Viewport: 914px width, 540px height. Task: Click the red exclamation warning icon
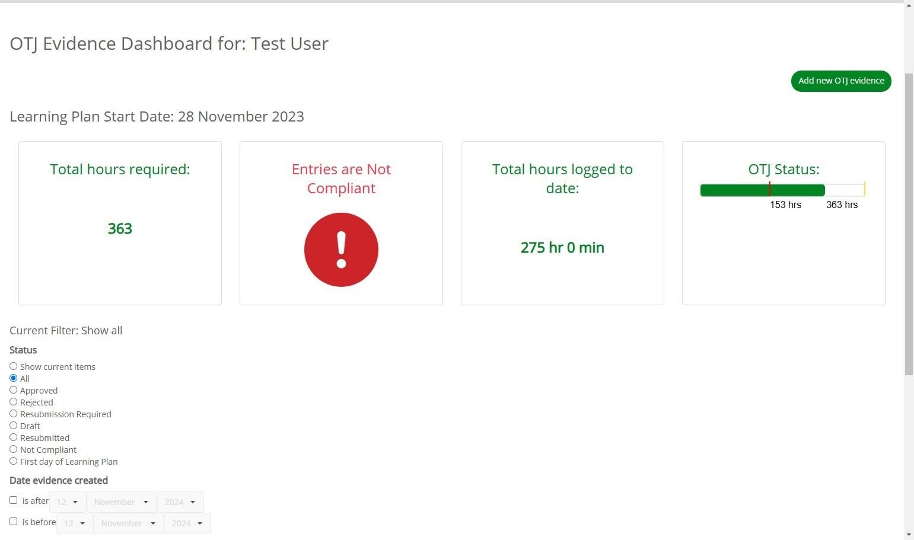click(341, 250)
